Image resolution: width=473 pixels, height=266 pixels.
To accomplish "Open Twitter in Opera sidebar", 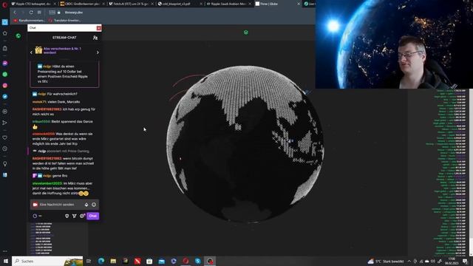I will 5,97.
